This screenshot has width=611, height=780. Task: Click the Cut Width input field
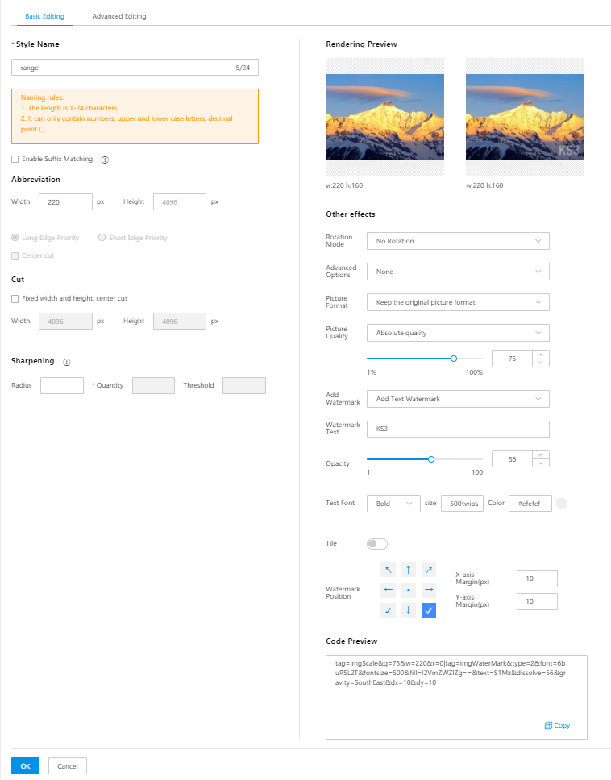click(65, 322)
